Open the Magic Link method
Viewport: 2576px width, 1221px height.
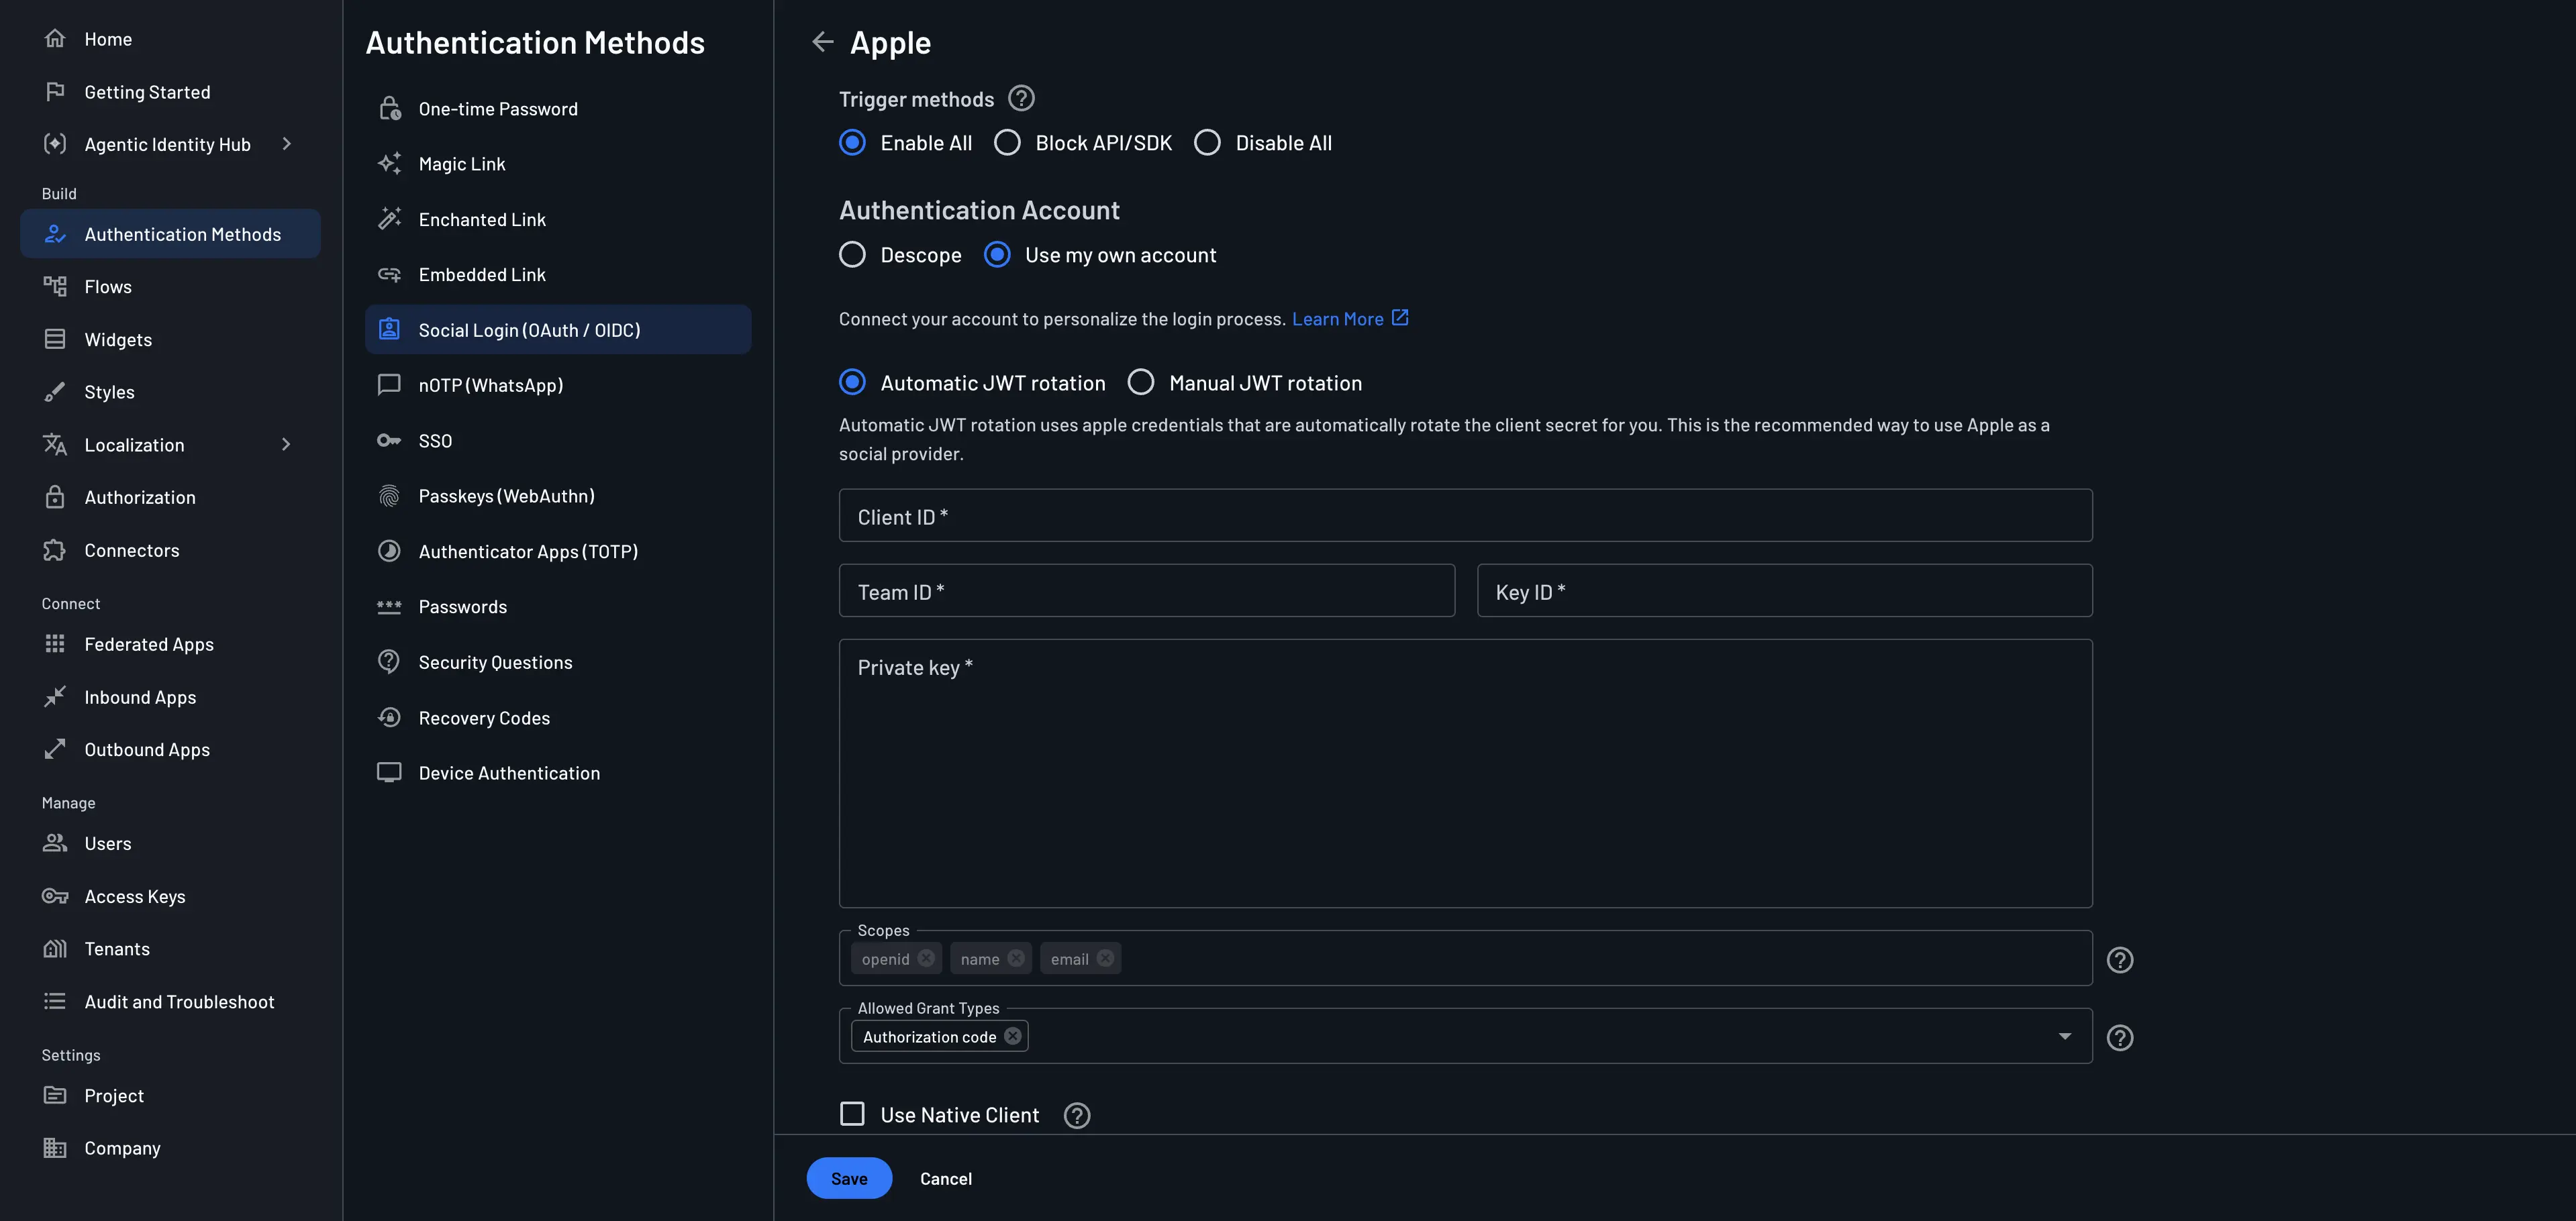[558, 164]
